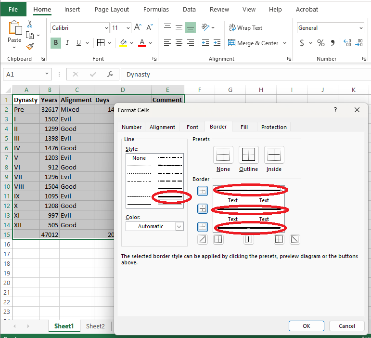Toggle Italic formatting

[67, 43]
